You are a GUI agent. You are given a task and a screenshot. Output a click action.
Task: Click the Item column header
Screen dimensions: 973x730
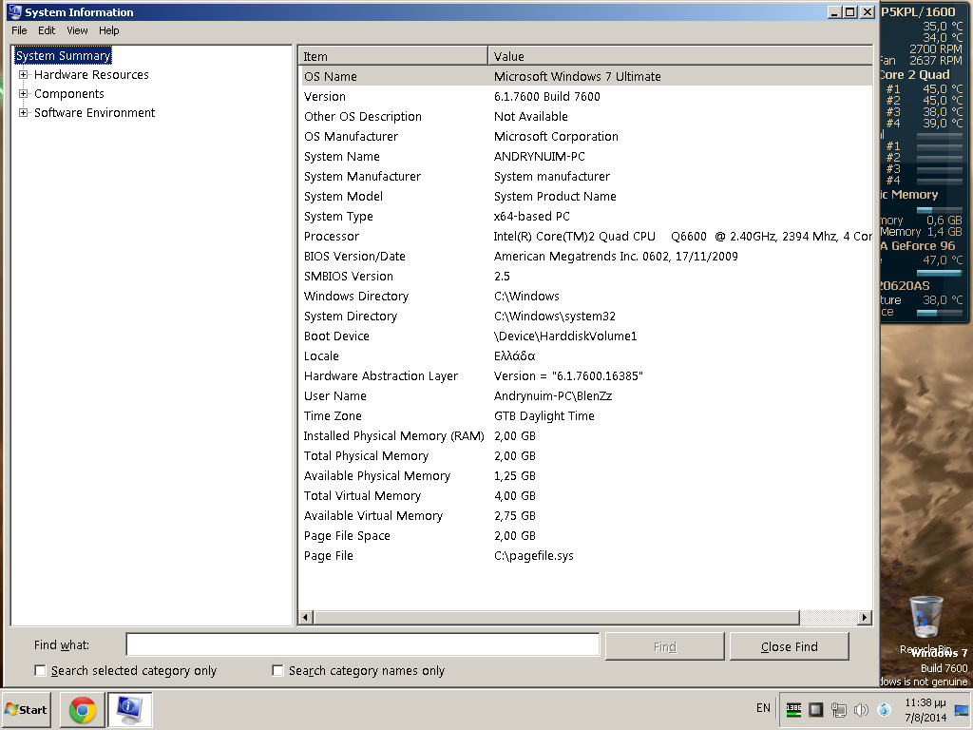pos(392,56)
